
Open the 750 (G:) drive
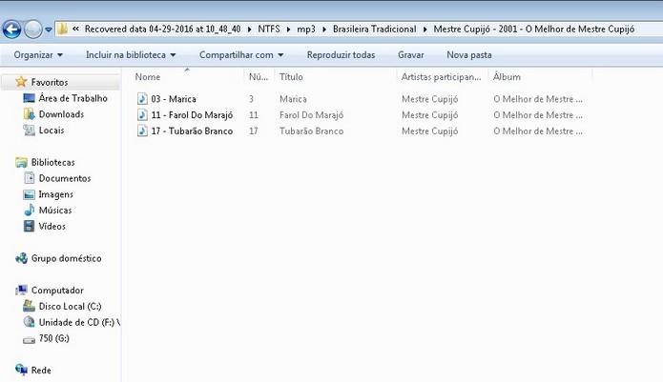click(x=54, y=338)
